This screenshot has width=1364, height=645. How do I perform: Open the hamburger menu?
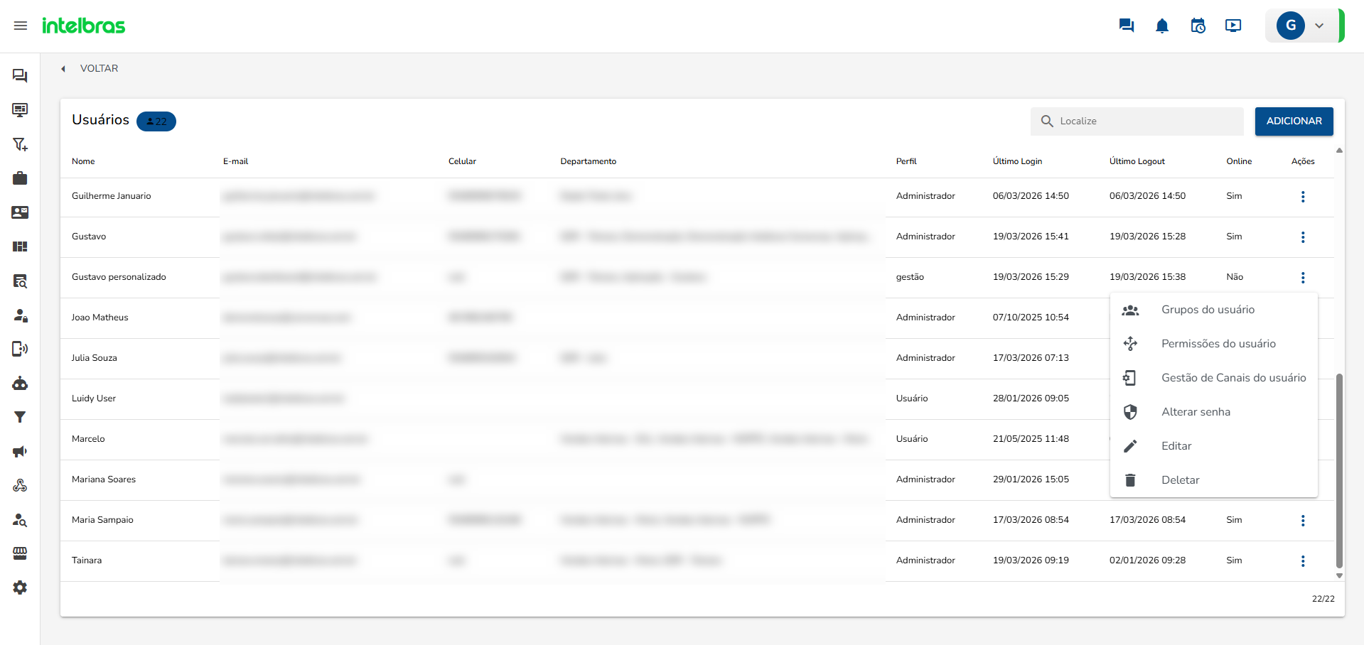[21, 26]
